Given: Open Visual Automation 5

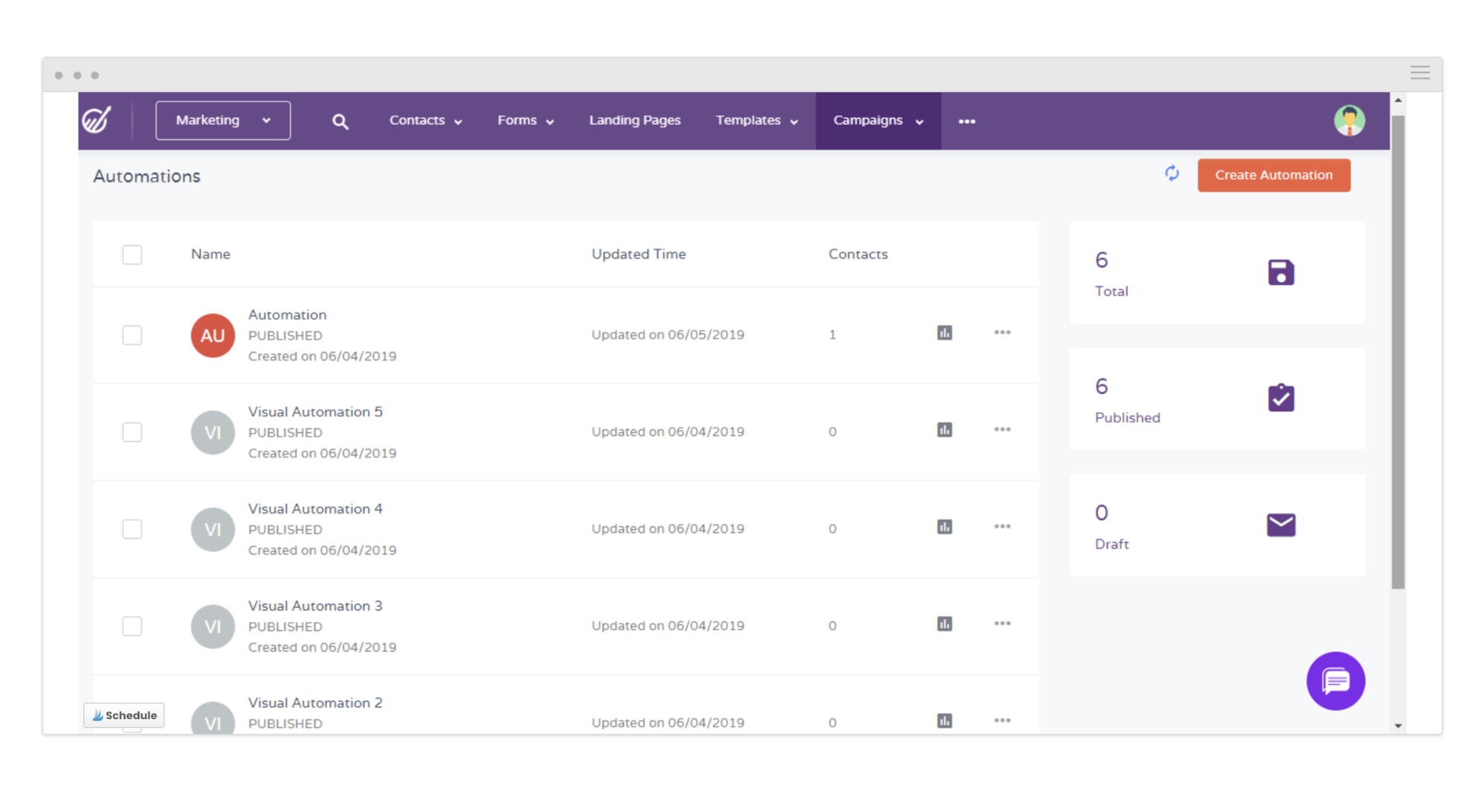Looking at the screenshot, I should 315,412.
